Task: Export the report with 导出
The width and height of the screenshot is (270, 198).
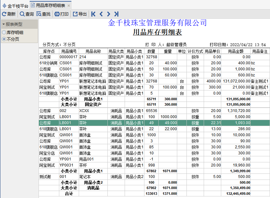Action: 80,14
